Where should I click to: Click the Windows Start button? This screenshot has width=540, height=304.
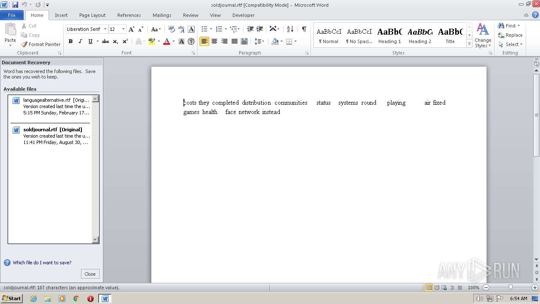tap(11, 298)
